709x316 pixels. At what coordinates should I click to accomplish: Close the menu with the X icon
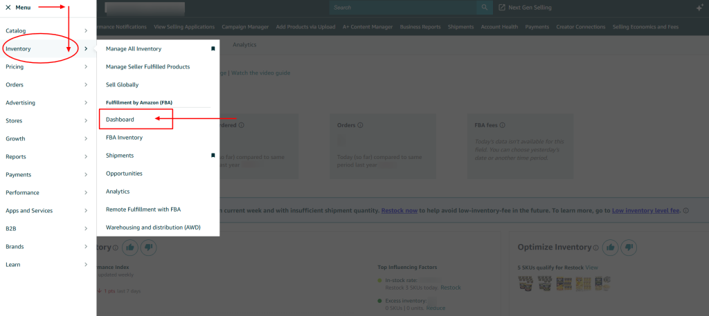point(8,8)
